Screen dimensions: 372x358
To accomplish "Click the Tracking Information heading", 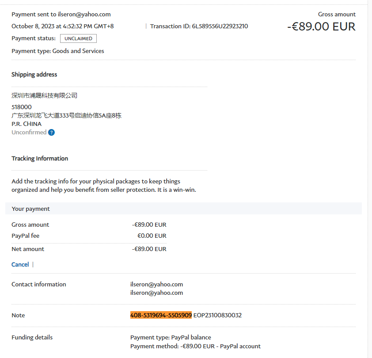I will pos(40,158).
